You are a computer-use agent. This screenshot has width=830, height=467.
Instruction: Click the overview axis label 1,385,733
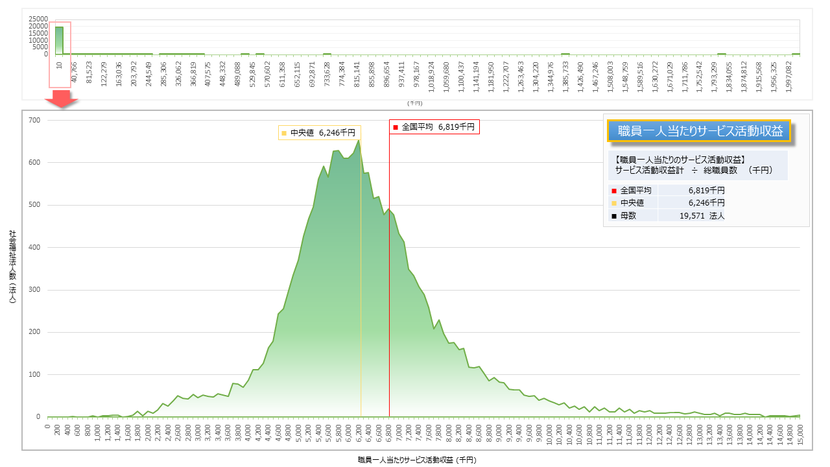(565, 77)
